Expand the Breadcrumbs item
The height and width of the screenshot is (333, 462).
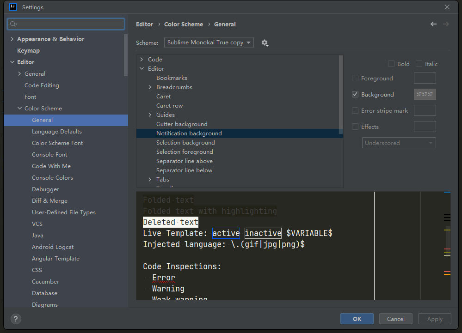point(150,87)
